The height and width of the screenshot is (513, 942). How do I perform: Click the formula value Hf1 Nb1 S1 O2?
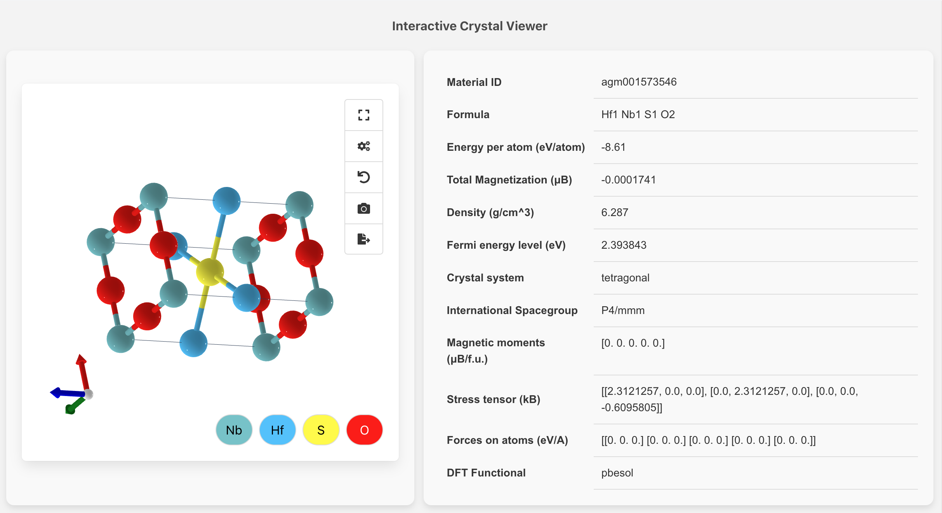[638, 115]
